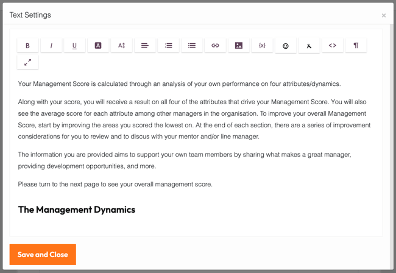Open the paragraph format options
This screenshot has height=273, width=396.
356,46
